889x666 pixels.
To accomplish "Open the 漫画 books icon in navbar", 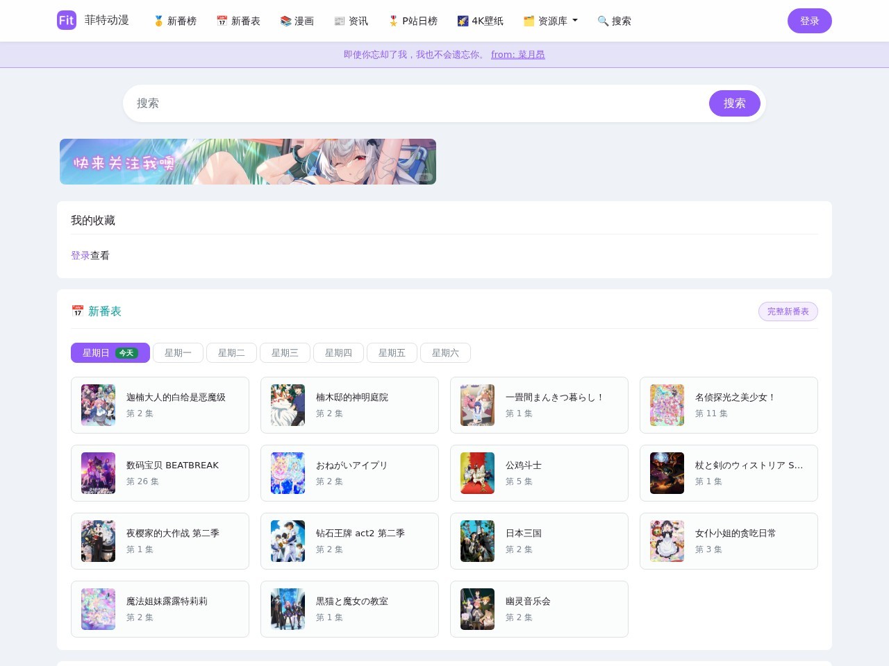I will (x=285, y=21).
